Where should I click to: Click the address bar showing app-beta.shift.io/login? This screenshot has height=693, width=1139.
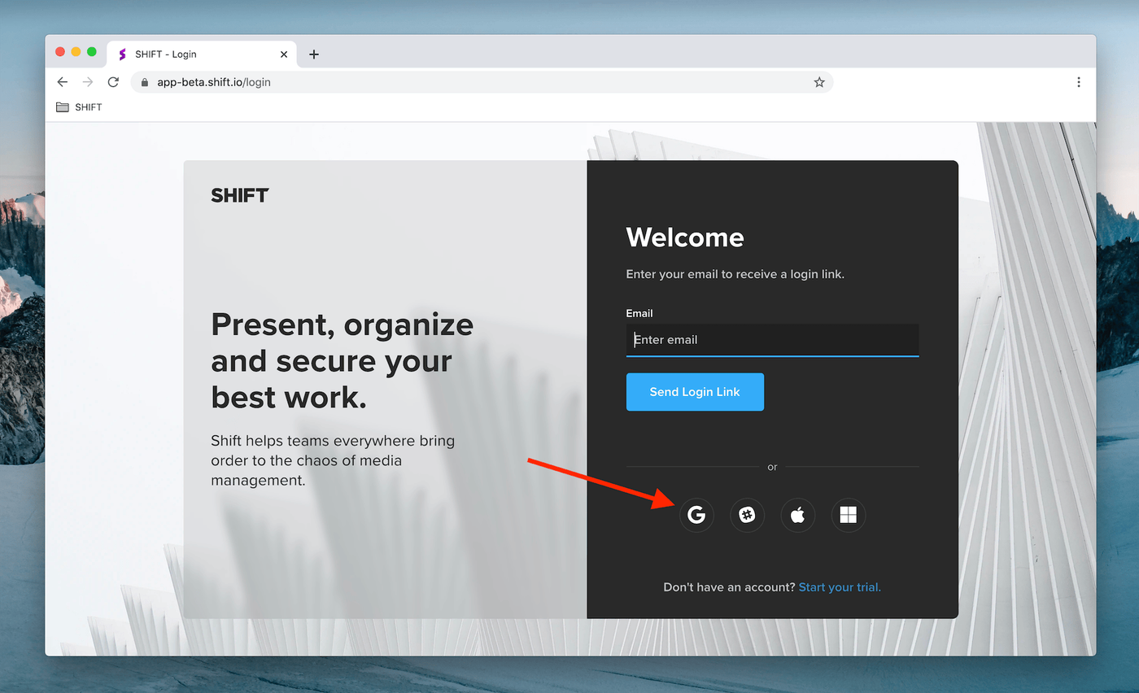click(482, 82)
